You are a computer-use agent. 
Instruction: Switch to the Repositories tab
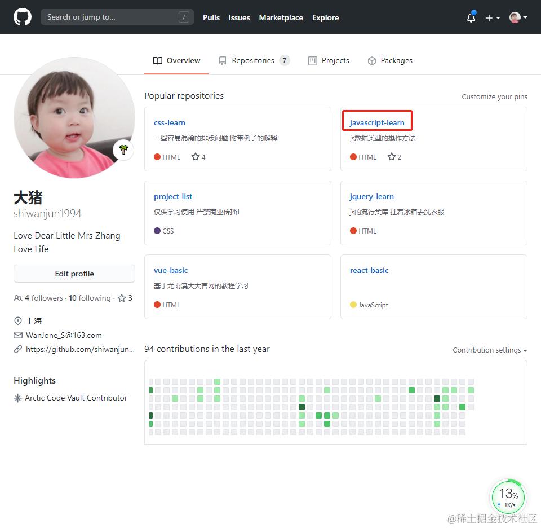click(x=254, y=61)
